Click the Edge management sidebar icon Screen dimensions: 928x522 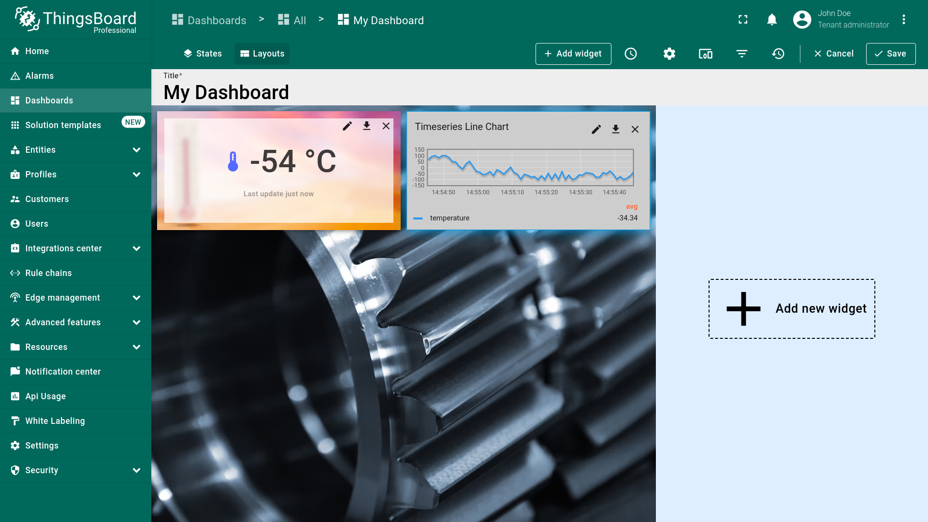click(15, 298)
